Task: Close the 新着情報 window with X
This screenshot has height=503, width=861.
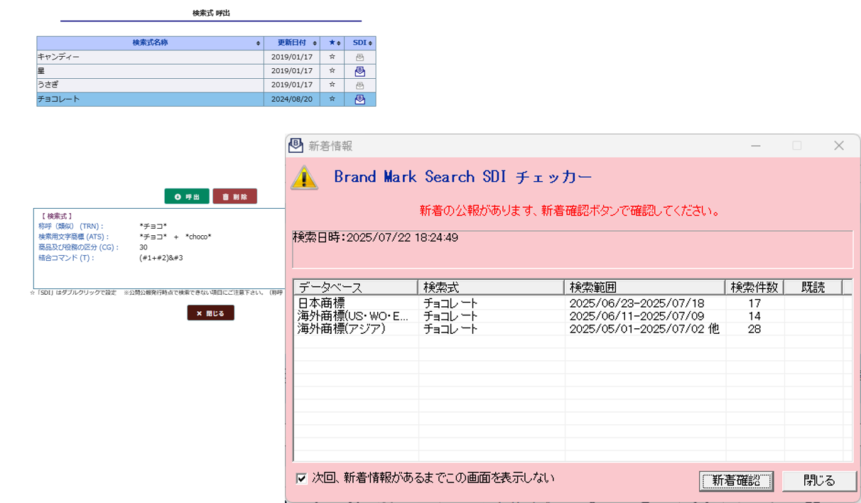Action: pos(838,146)
